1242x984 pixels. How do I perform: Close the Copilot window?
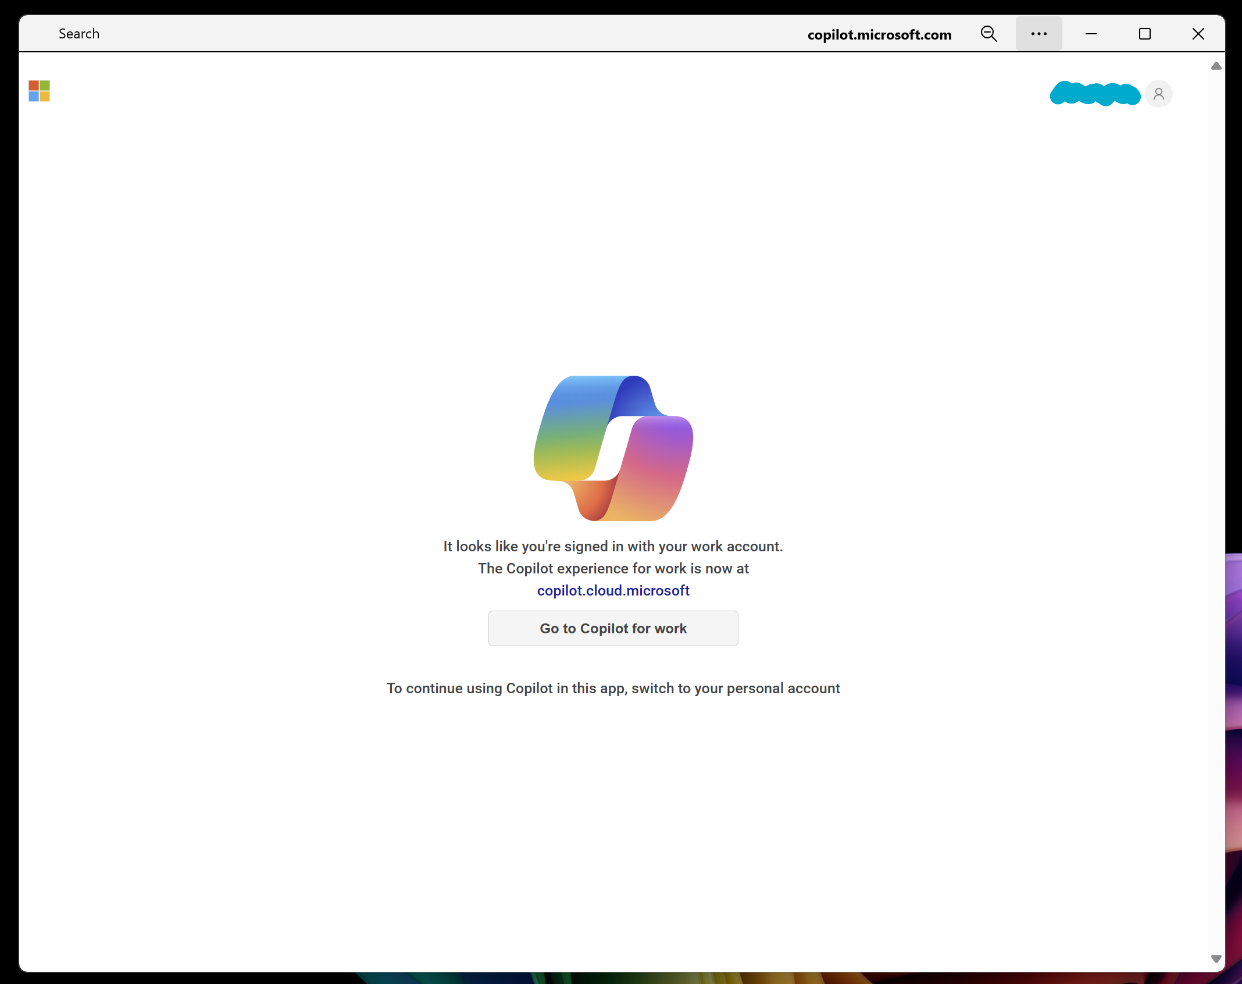[1198, 34]
